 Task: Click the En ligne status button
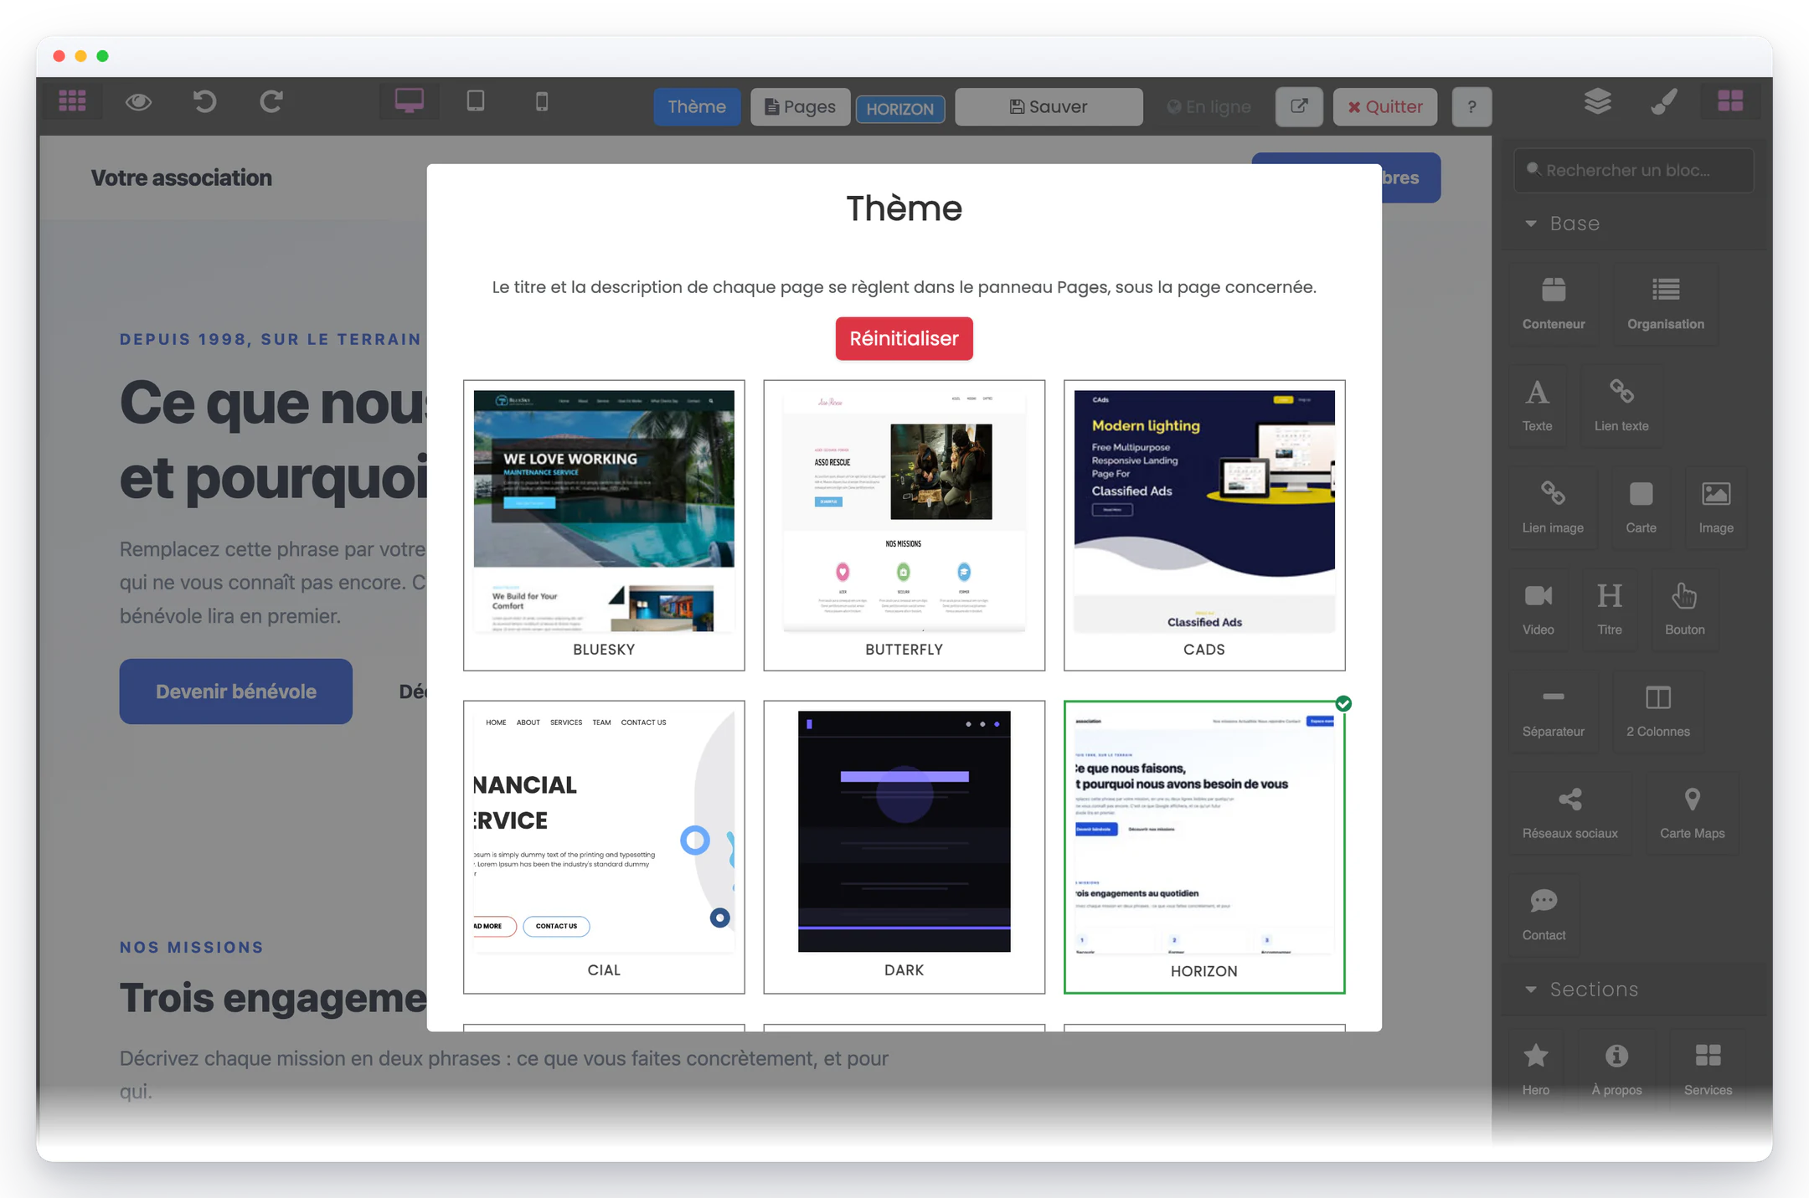1209,106
